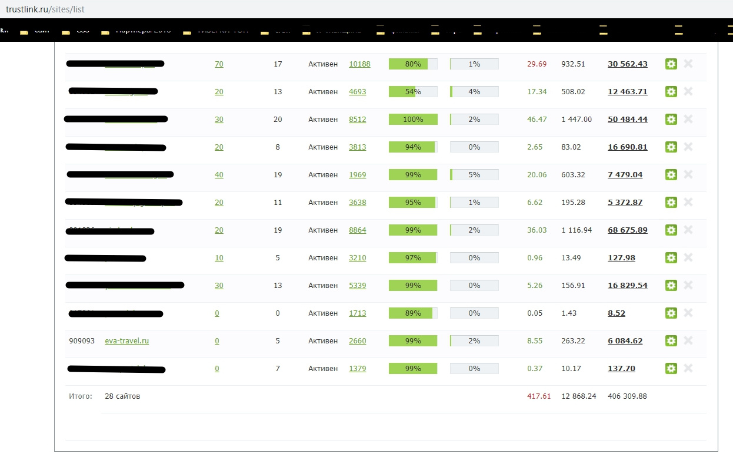The width and height of the screenshot is (733, 460).
Task: Click the '28 сайтов' total label
Action: [122, 396]
